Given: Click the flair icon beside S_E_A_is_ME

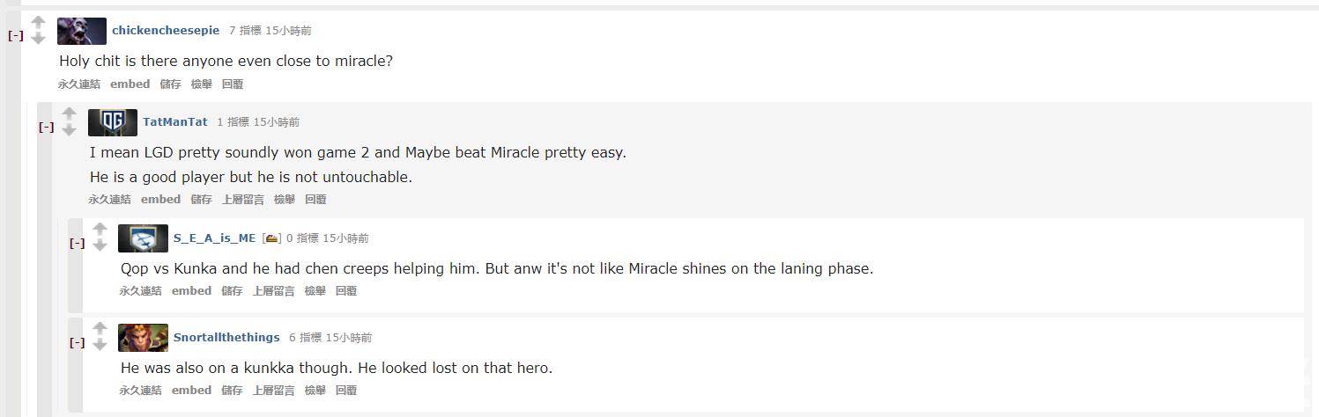Looking at the screenshot, I should click(271, 238).
